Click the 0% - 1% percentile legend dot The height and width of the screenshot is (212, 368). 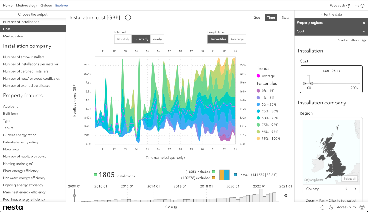click(258, 91)
